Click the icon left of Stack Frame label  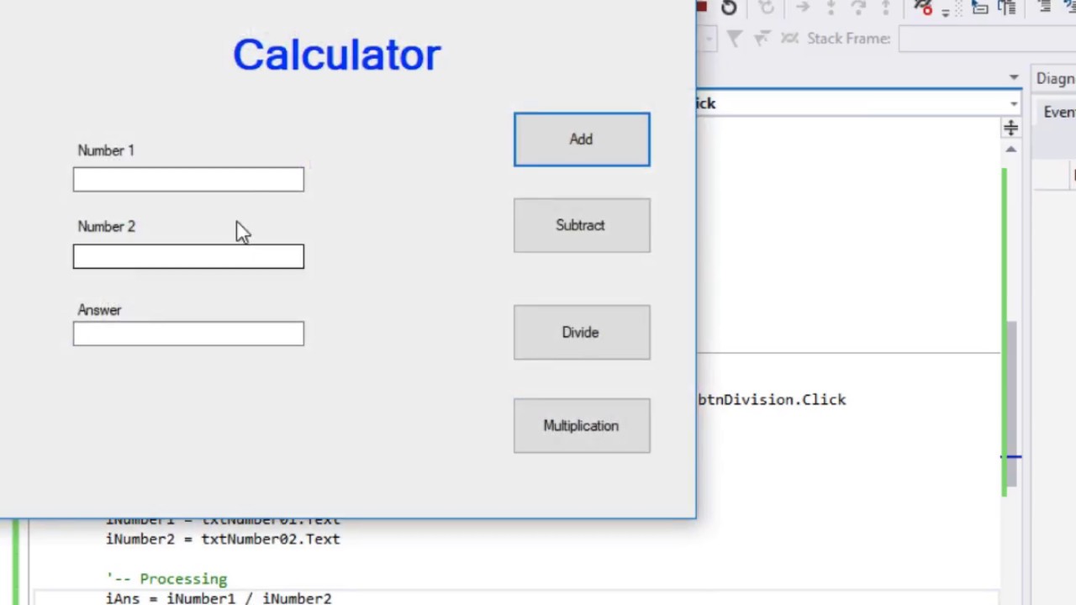(789, 38)
